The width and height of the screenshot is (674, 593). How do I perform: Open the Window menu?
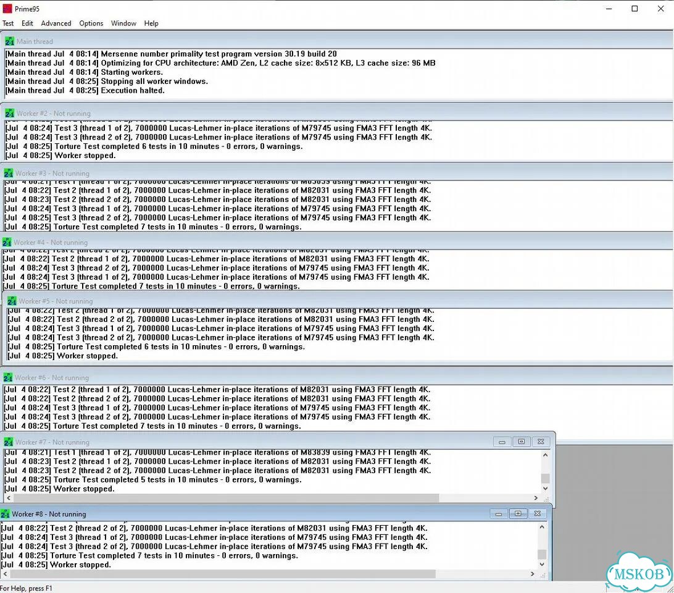pyautogui.click(x=123, y=23)
